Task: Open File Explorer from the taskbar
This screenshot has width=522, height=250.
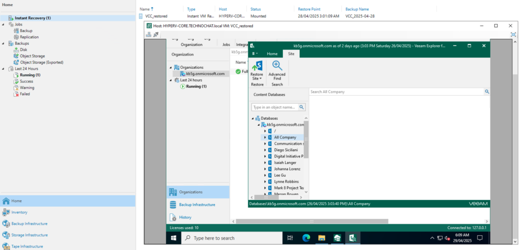Action: [322, 238]
